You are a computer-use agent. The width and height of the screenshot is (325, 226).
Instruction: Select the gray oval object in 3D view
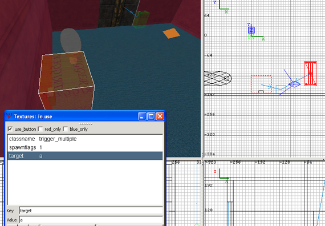pos(71,41)
